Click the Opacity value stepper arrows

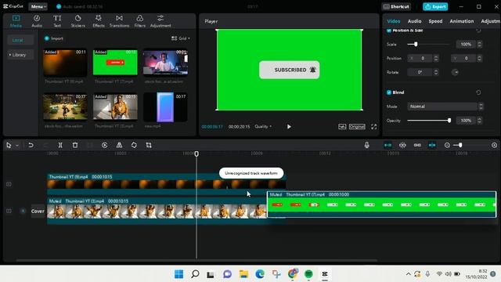(479, 121)
